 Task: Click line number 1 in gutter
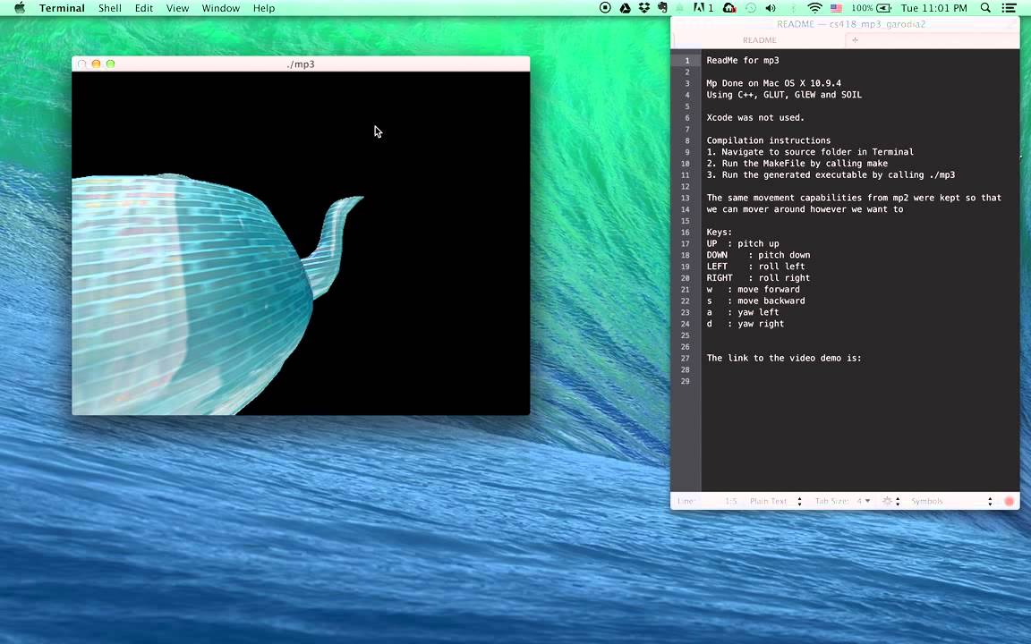click(687, 61)
